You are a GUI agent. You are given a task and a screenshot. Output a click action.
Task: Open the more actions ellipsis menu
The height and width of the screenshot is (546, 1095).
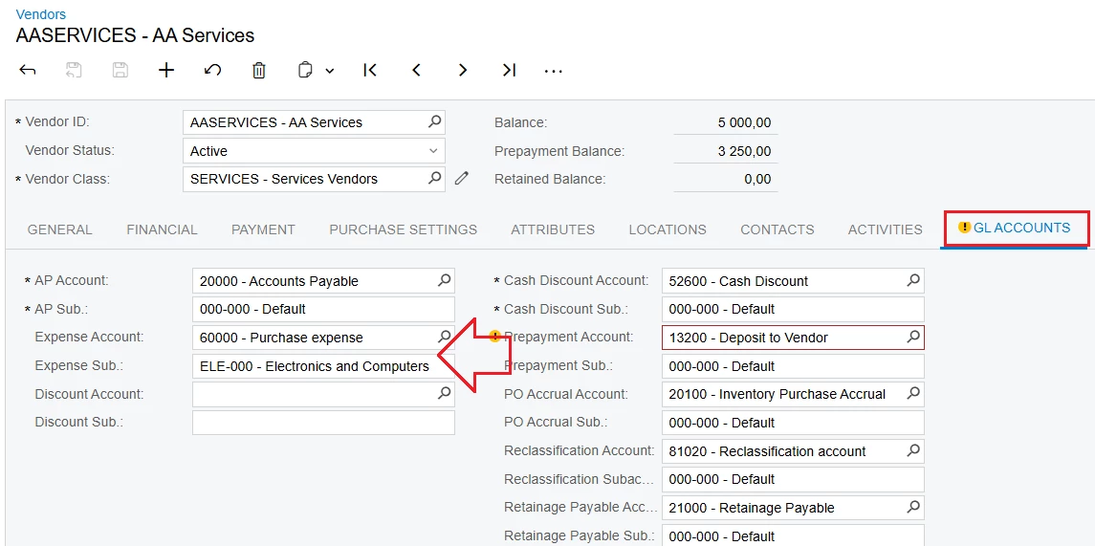(x=553, y=71)
